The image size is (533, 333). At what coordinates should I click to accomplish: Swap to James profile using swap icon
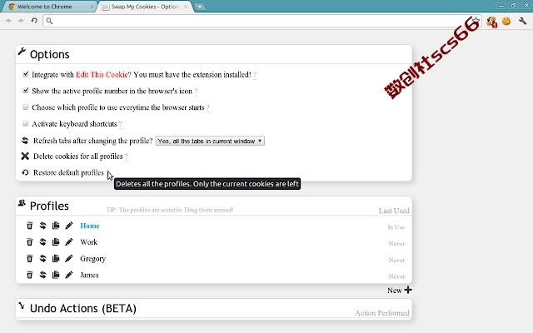coord(42,275)
